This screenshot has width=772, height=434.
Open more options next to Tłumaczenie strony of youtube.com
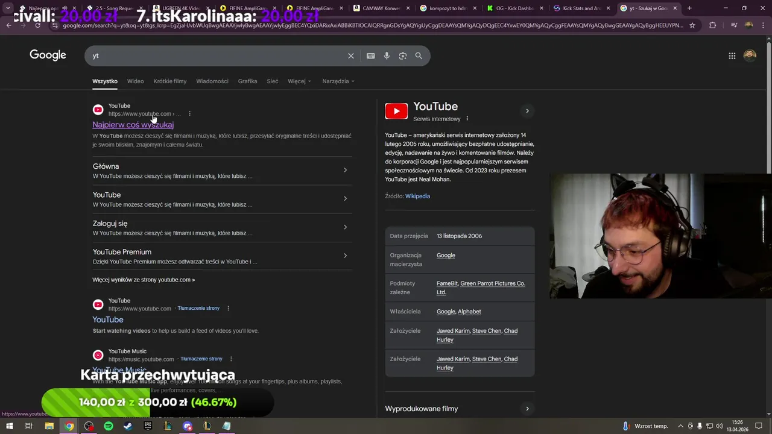tap(228, 308)
